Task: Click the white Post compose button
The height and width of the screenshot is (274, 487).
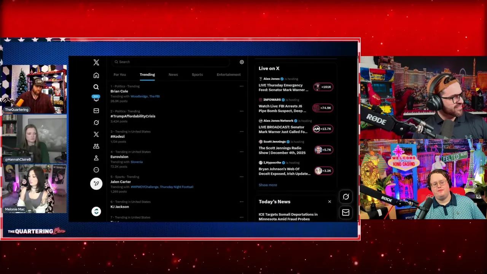Action: point(96,183)
